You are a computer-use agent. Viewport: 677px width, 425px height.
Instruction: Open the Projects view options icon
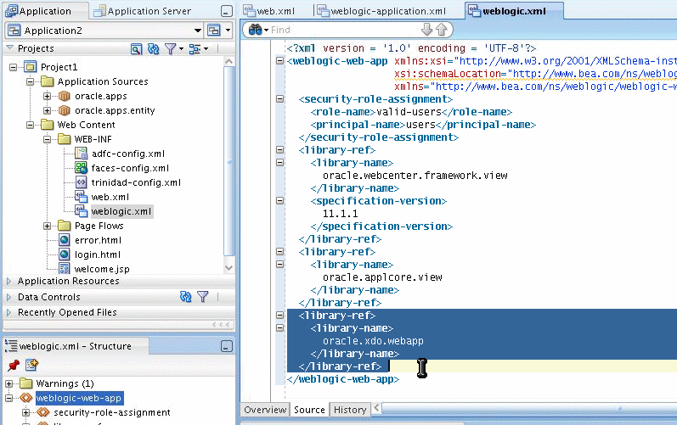point(195,49)
